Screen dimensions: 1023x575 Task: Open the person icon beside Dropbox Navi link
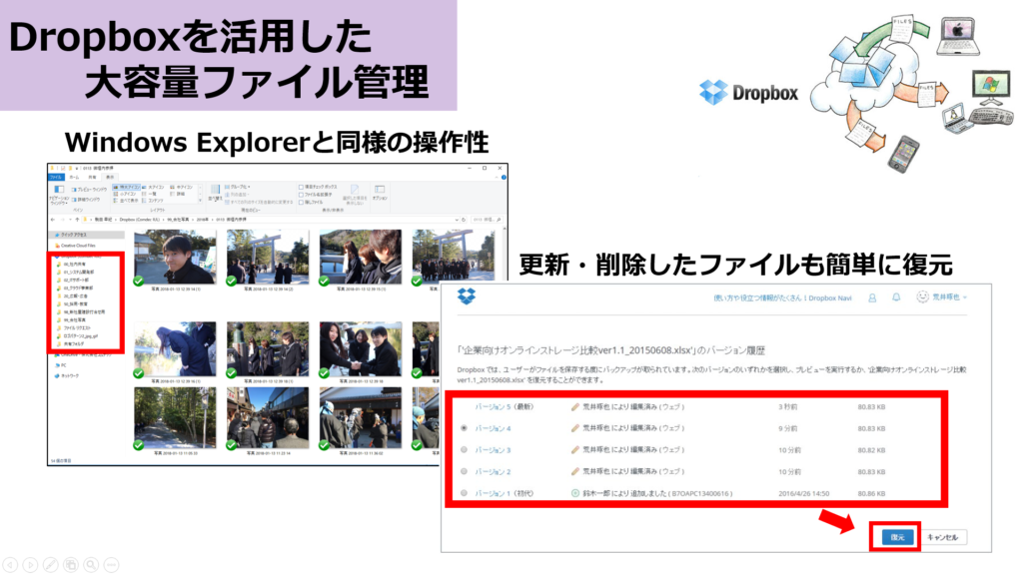872,297
